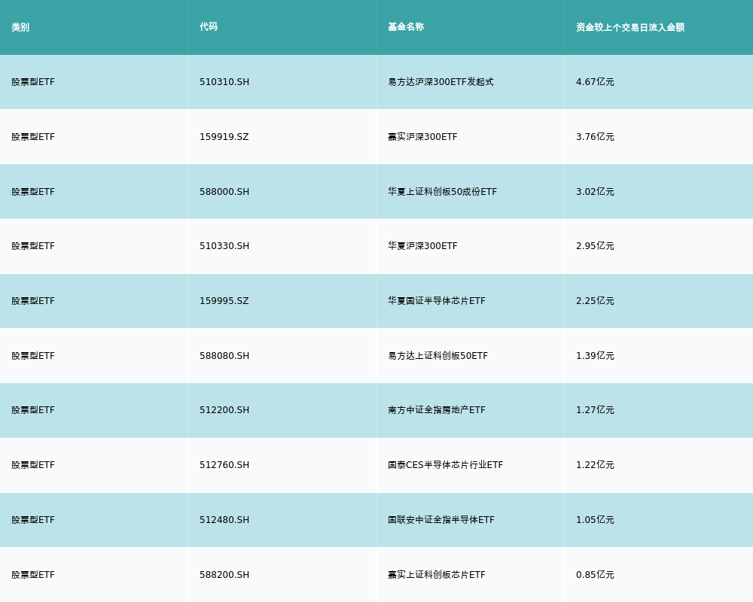
Task: Click the 2.25亿元 inflow value
Action: pos(595,301)
